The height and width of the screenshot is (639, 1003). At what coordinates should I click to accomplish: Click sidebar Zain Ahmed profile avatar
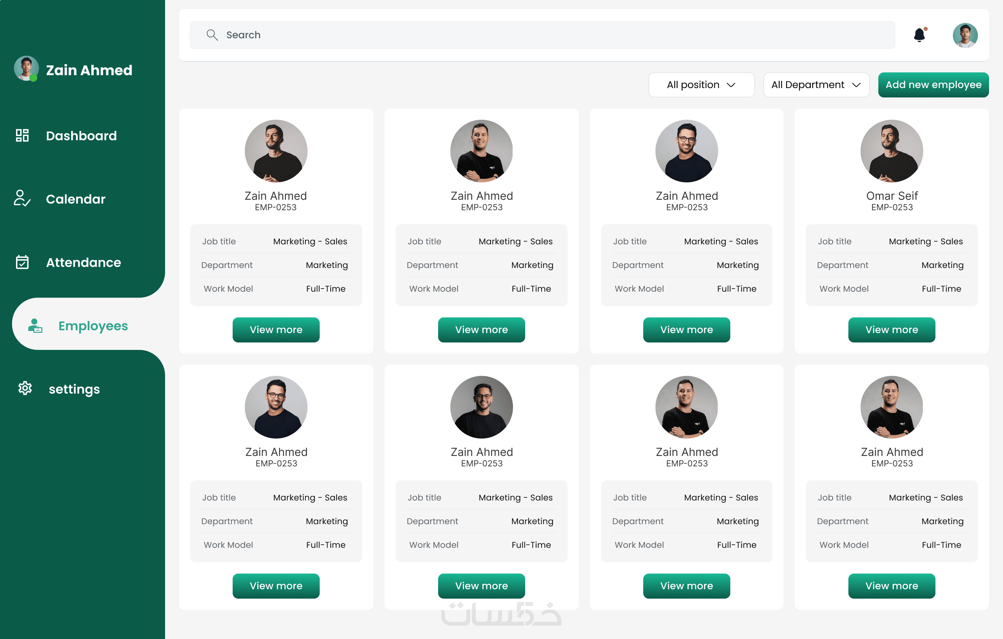[x=26, y=68]
